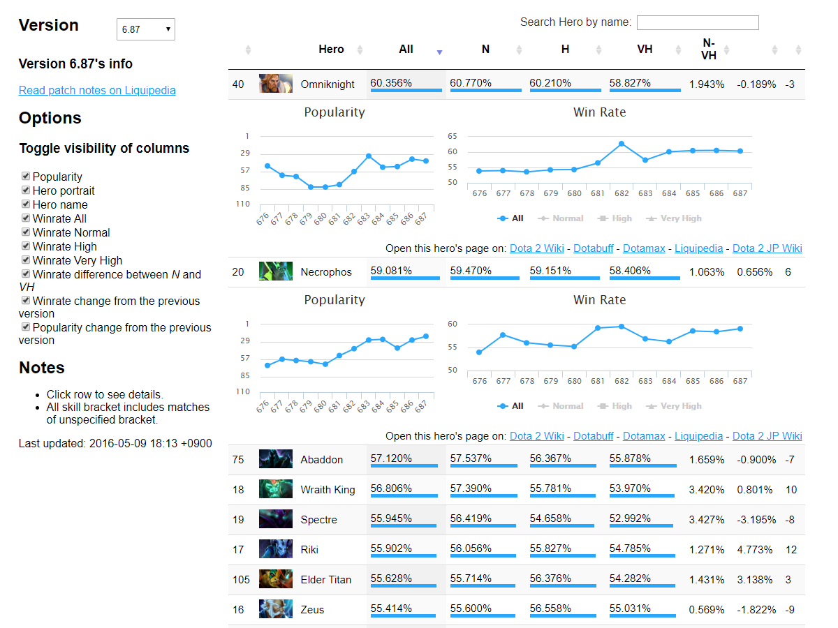The height and width of the screenshot is (628, 838).
Task: Open Read patch notes on Liquipedia link
Action: [97, 91]
